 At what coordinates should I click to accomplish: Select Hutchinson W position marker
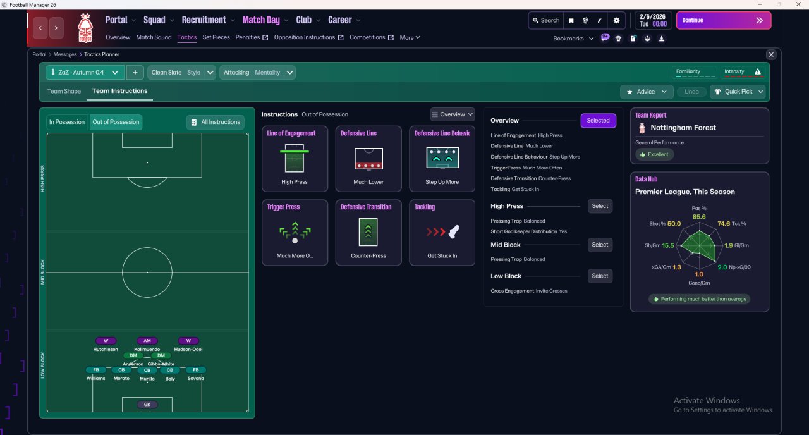point(106,341)
